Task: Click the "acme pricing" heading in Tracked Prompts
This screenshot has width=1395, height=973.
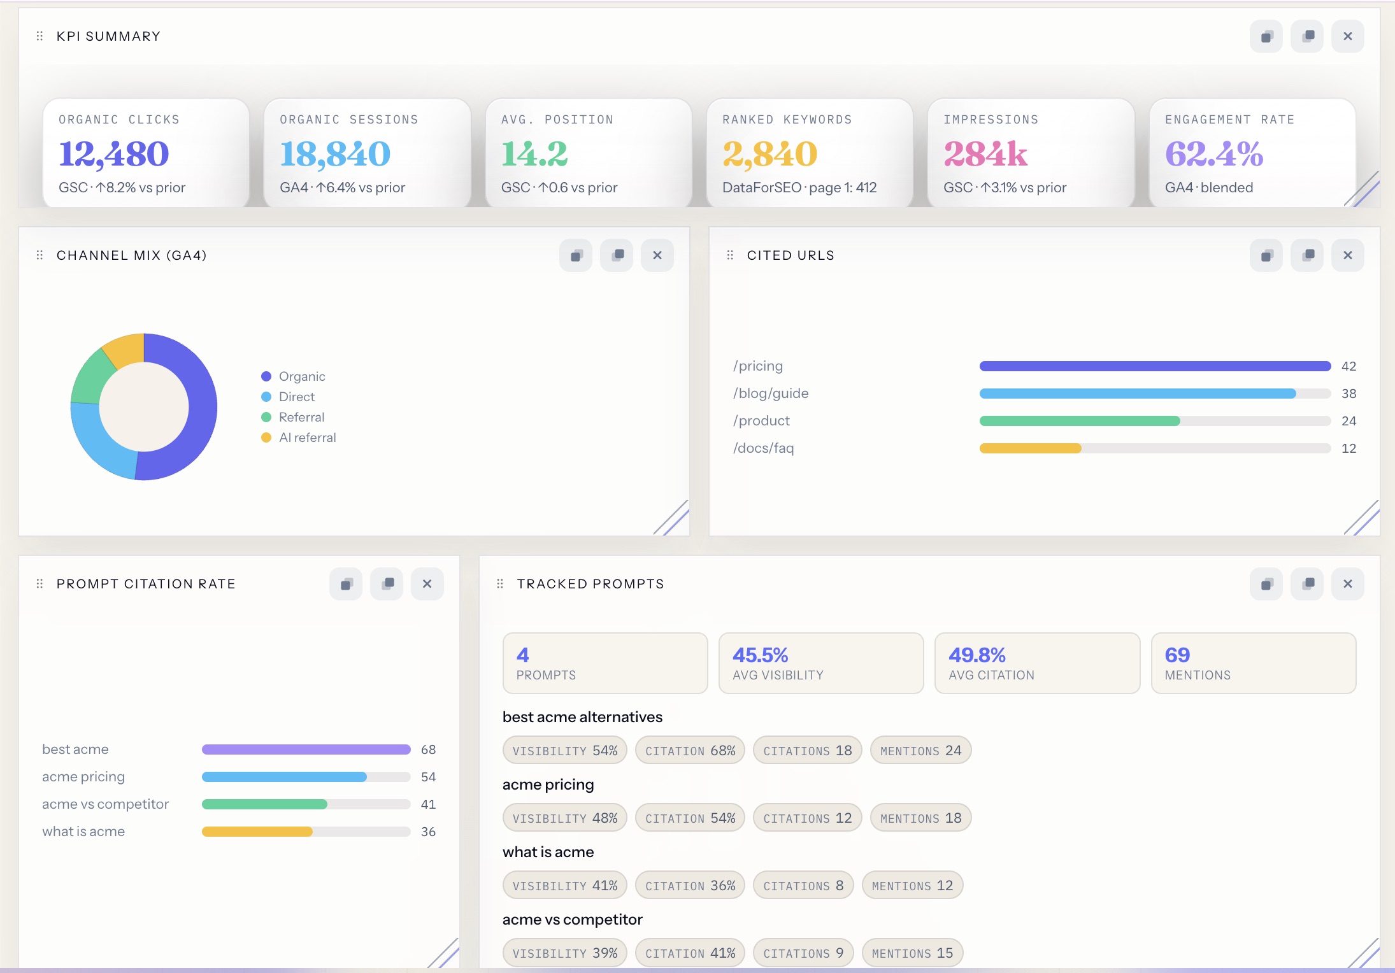Action: click(x=548, y=785)
